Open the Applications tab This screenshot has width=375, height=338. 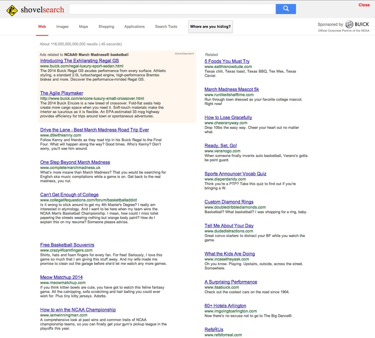pos(134,26)
